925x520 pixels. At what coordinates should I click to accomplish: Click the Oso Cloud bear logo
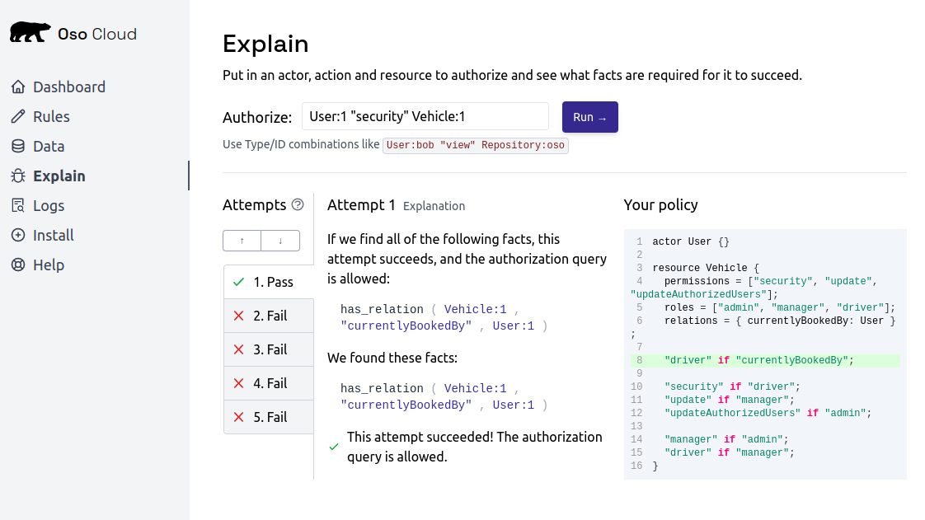coord(30,30)
